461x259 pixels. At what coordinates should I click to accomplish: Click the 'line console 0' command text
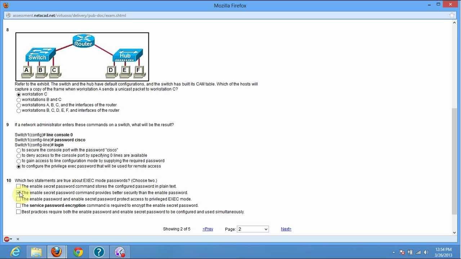coord(59,135)
